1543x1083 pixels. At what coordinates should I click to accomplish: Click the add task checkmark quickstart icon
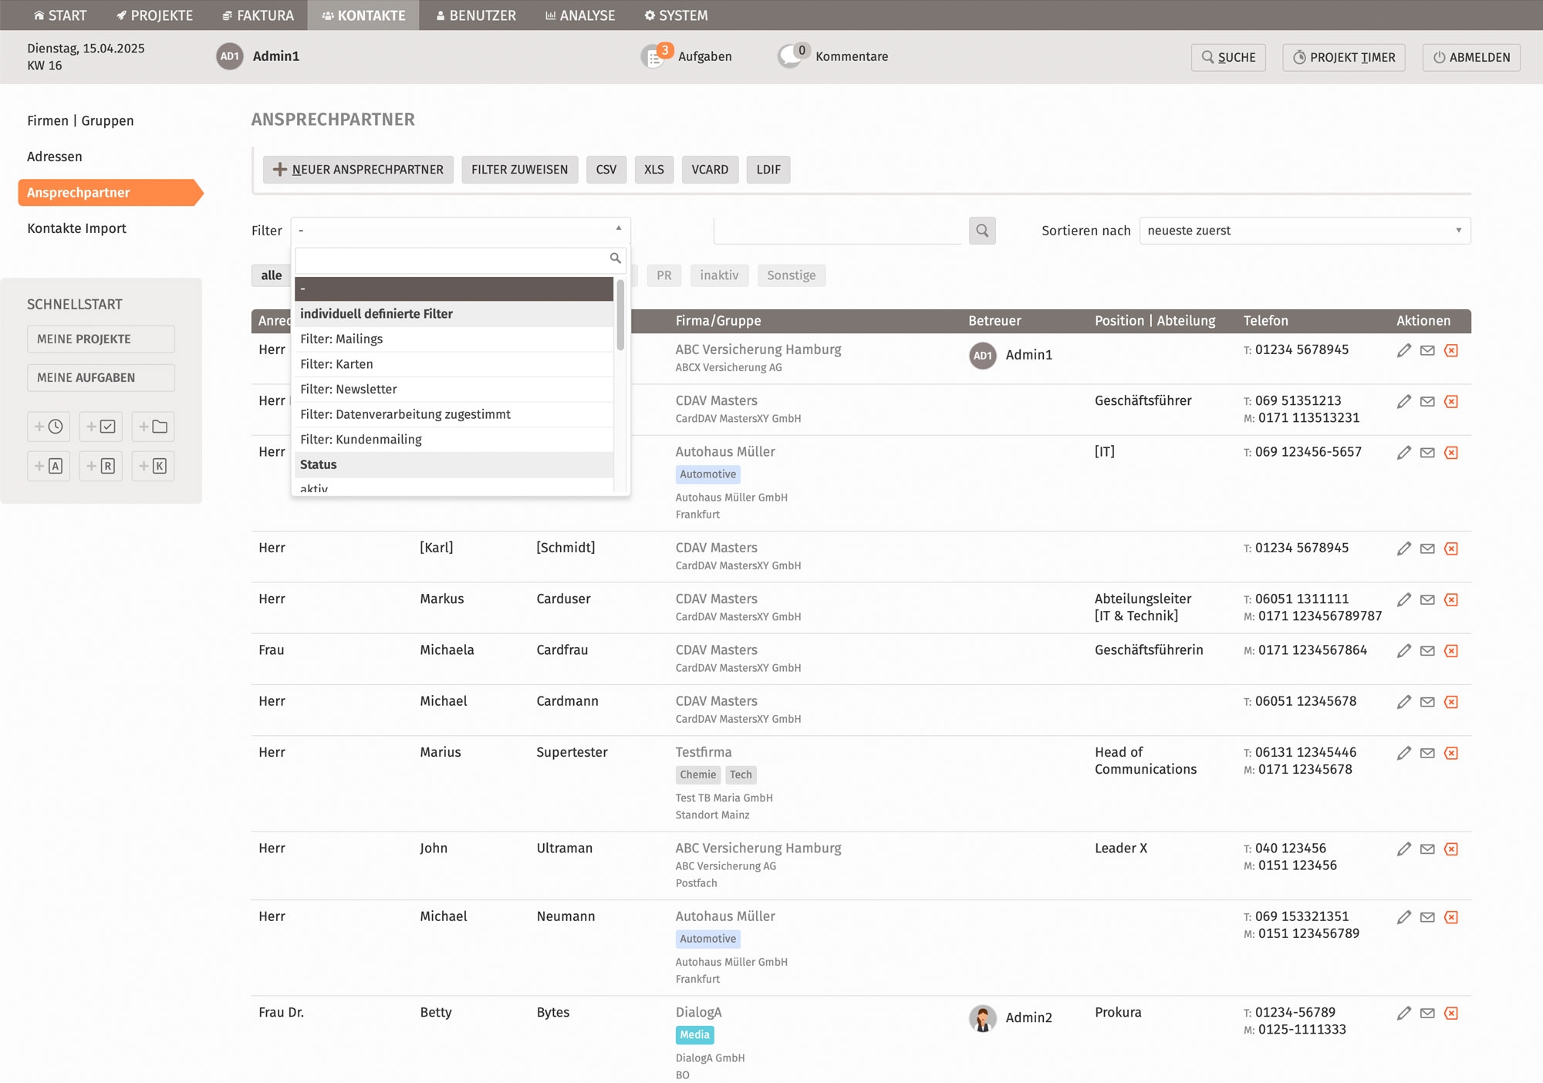101,427
